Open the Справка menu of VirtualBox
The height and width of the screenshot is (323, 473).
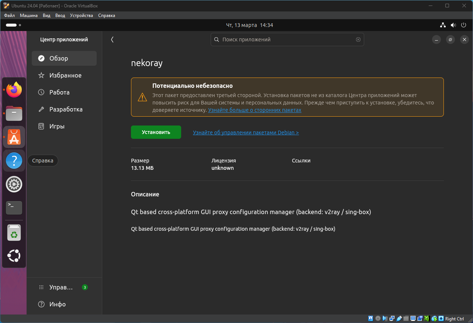(x=107, y=16)
